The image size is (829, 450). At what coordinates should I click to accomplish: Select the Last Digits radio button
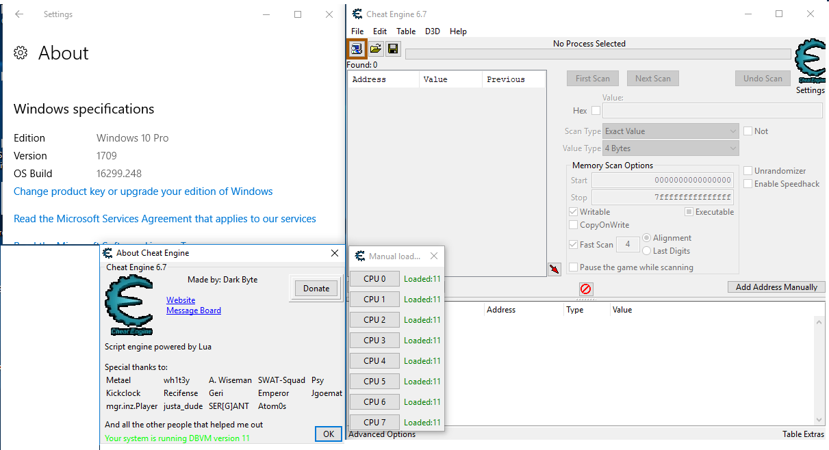(x=647, y=251)
